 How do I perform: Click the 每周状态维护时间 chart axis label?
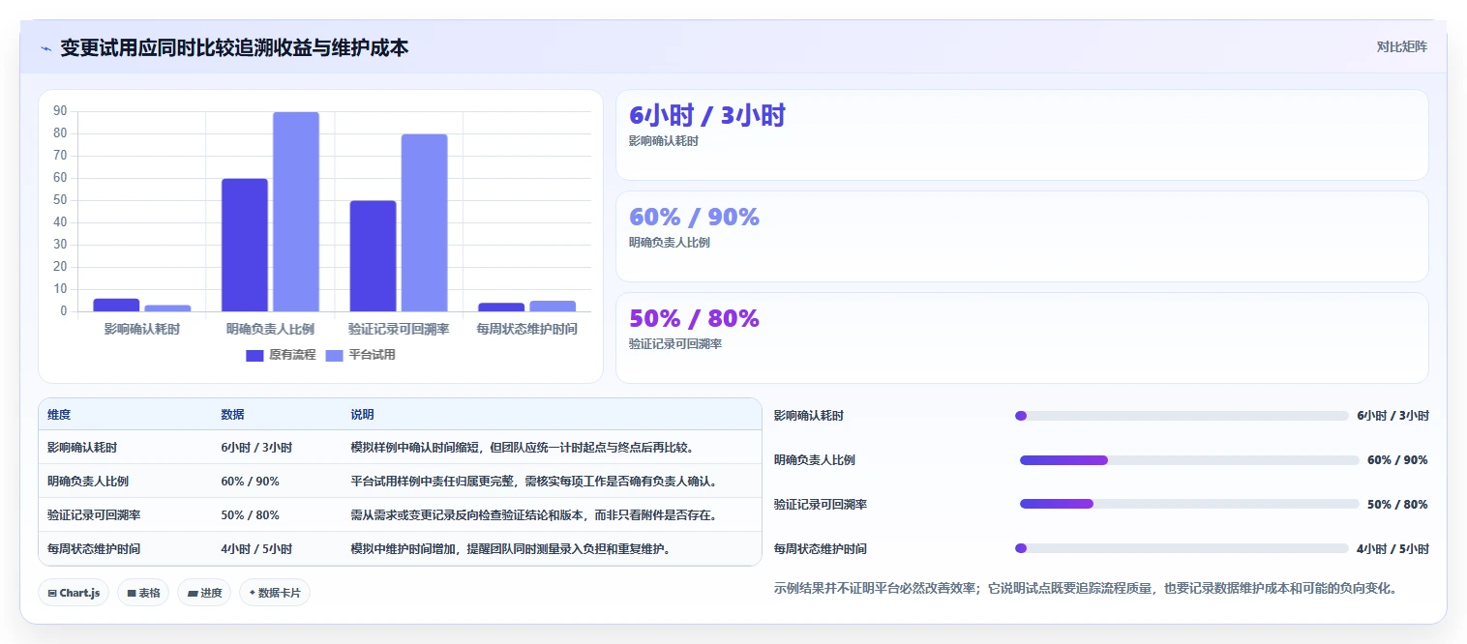(527, 329)
